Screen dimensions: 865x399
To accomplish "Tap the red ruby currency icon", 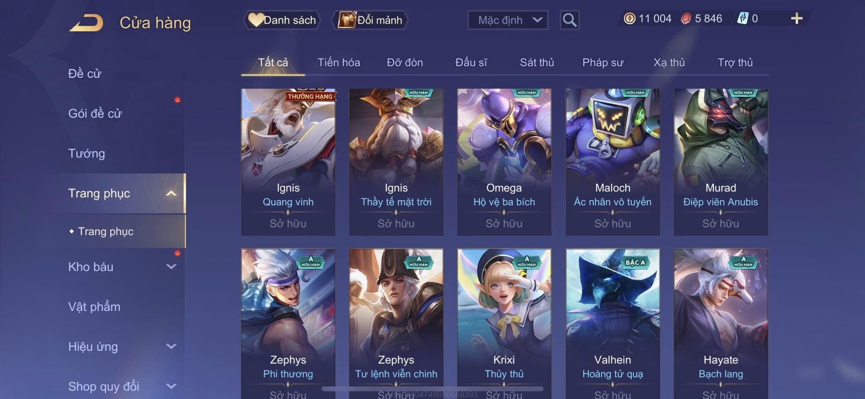I will pyautogui.click(x=686, y=19).
